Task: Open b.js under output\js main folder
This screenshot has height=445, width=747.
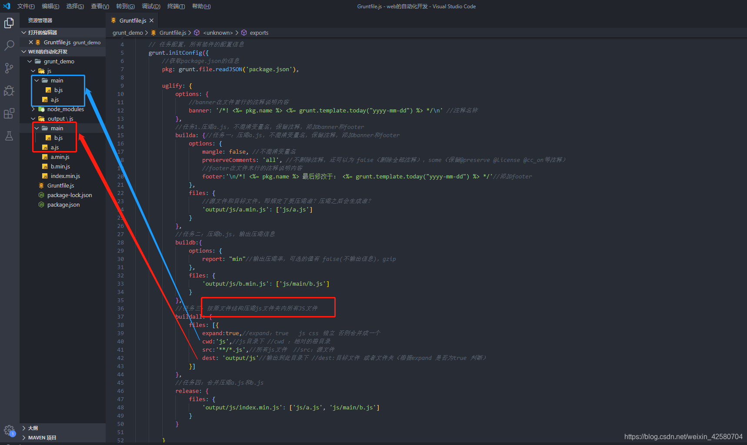Action: point(58,138)
